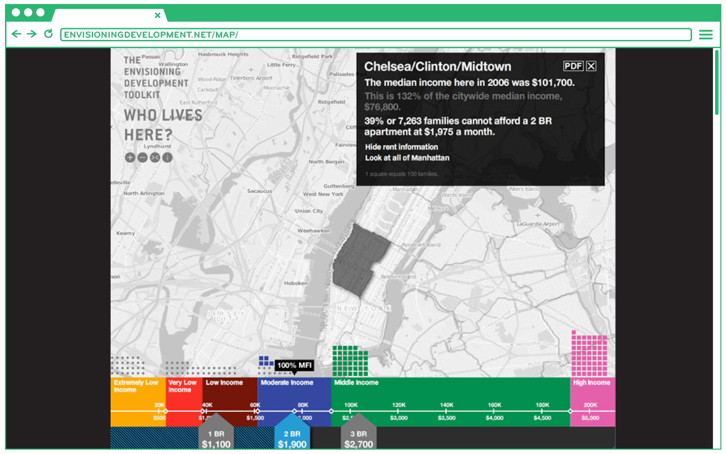Zoom in on the map with plus icon
This screenshot has width=726, height=454.
pyautogui.click(x=130, y=158)
